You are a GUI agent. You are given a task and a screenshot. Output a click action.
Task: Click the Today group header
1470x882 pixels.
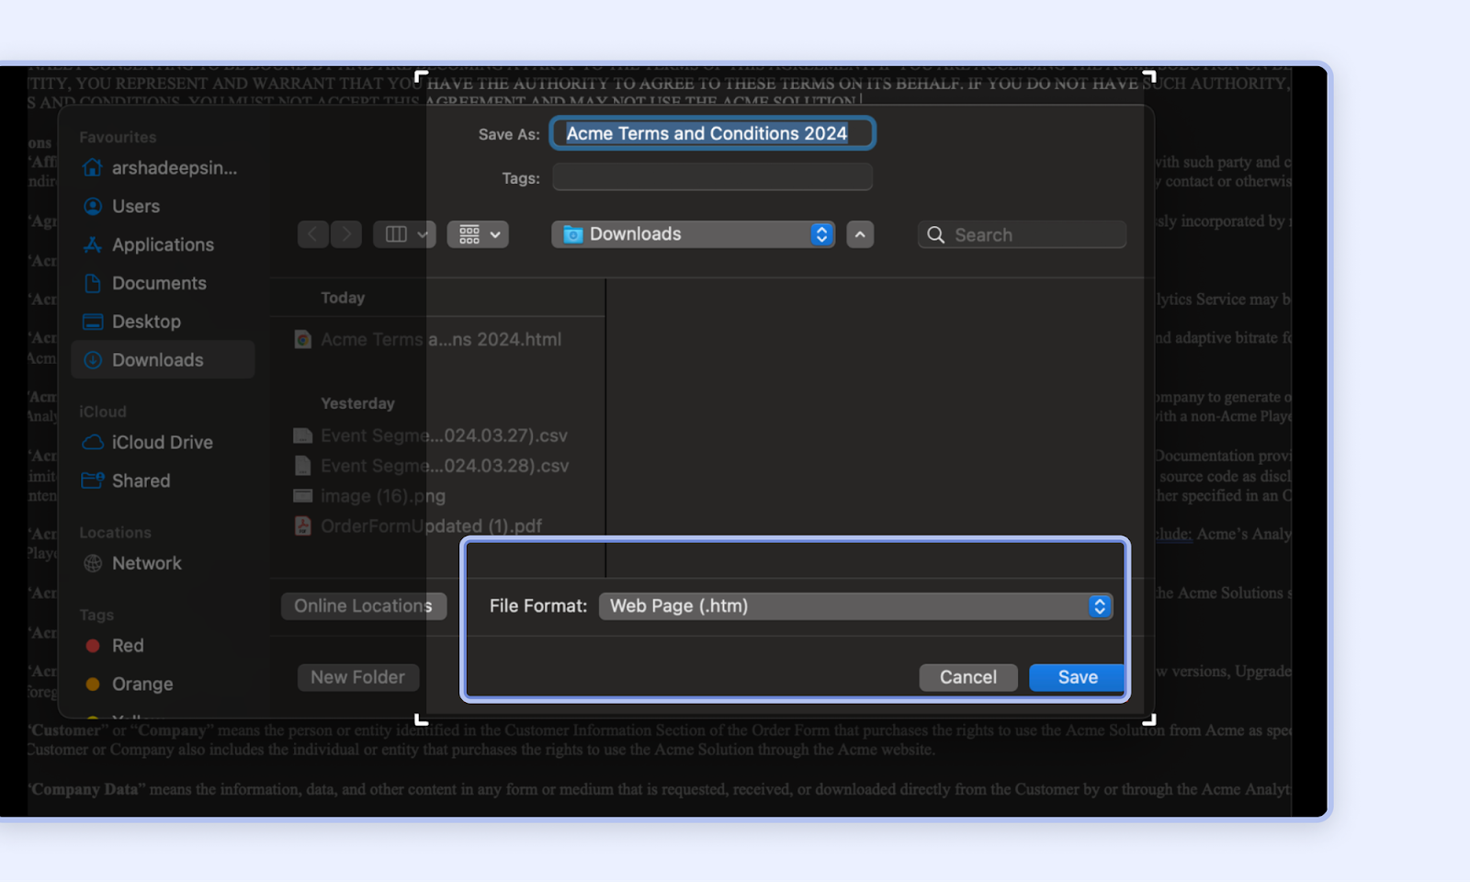click(343, 298)
